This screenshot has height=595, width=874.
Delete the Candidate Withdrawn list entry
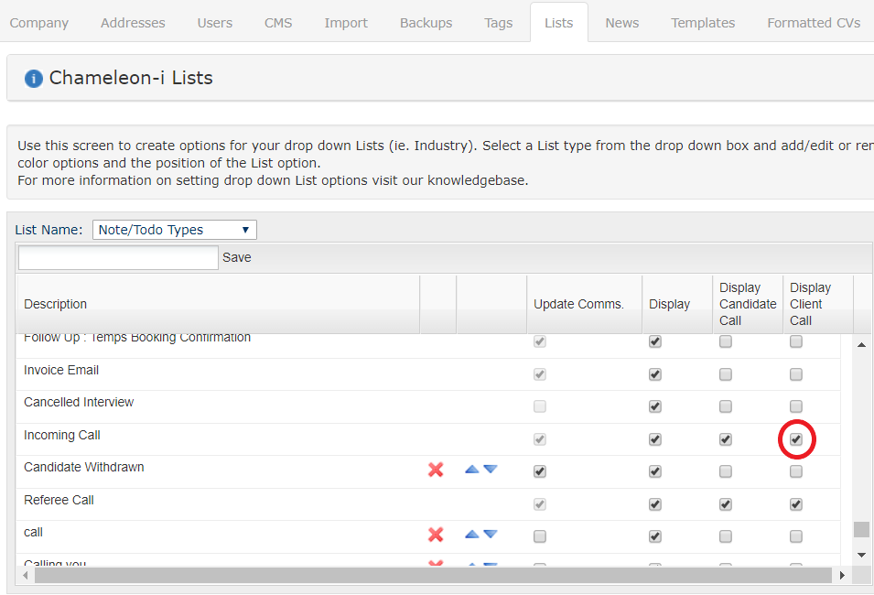pyautogui.click(x=436, y=470)
